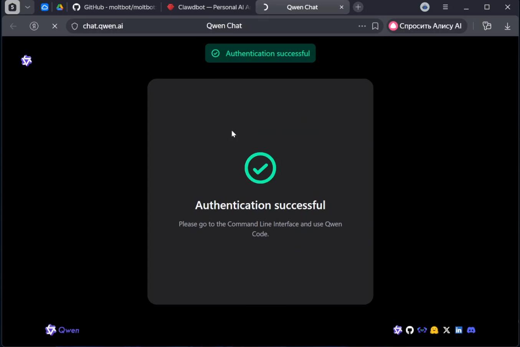Bookmark this page with the bookmark icon
The image size is (520, 347).
click(x=375, y=26)
